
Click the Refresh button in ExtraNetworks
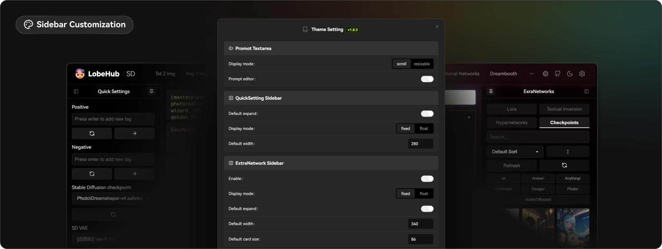512,165
